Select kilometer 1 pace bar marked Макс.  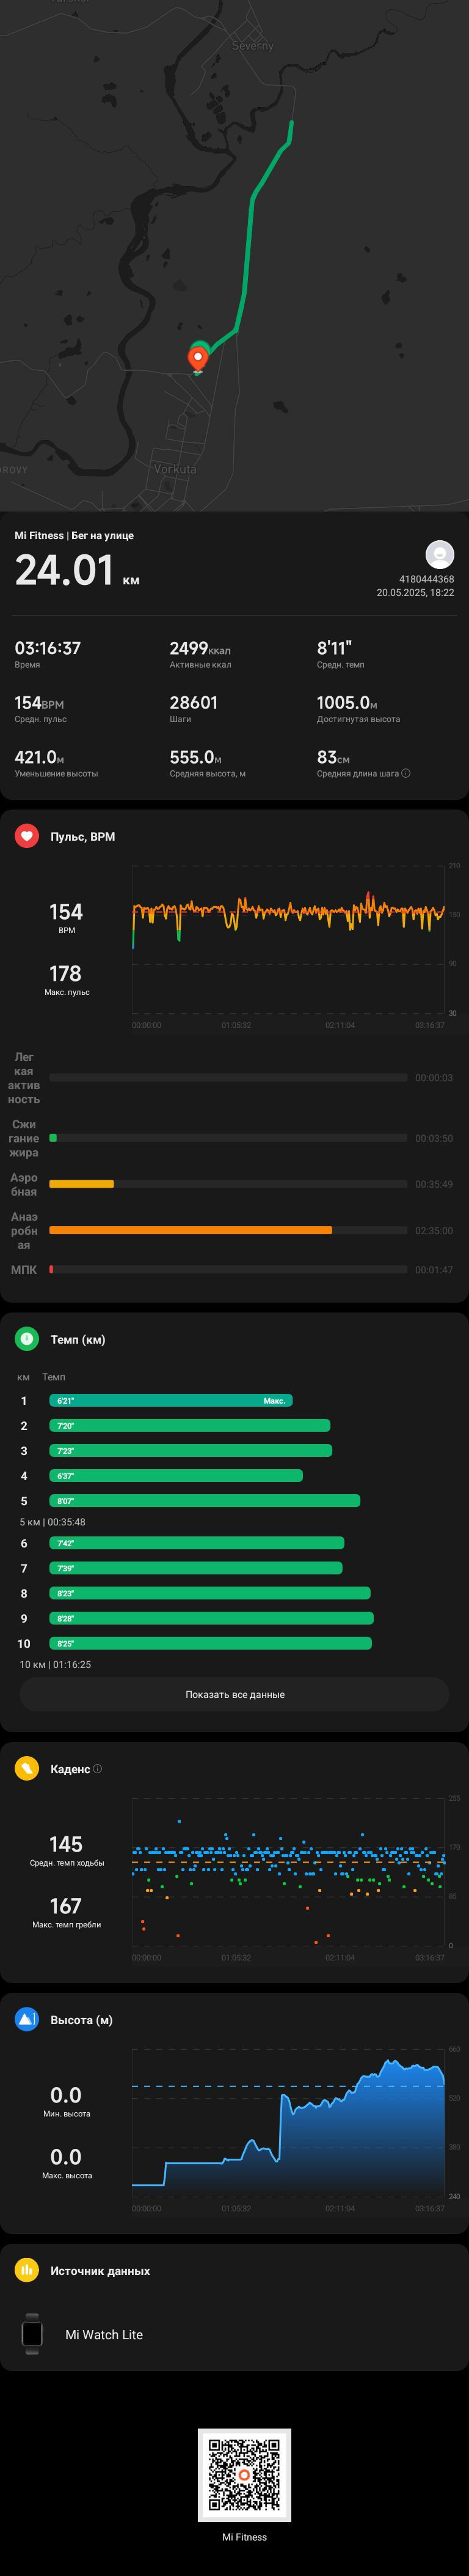pos(172,1401)
